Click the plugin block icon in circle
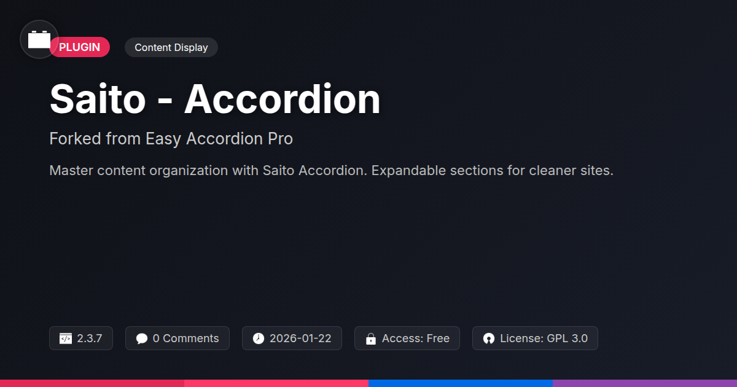Image resolution: width=737 pixels, height=387 pixels. pos(39,39)
